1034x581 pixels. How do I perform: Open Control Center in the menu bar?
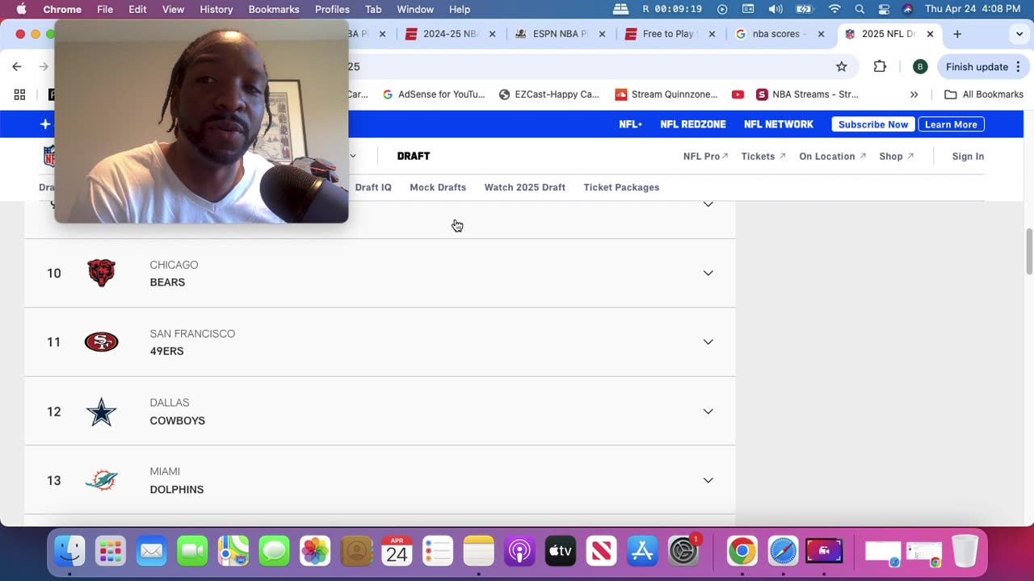coord(884,10)
